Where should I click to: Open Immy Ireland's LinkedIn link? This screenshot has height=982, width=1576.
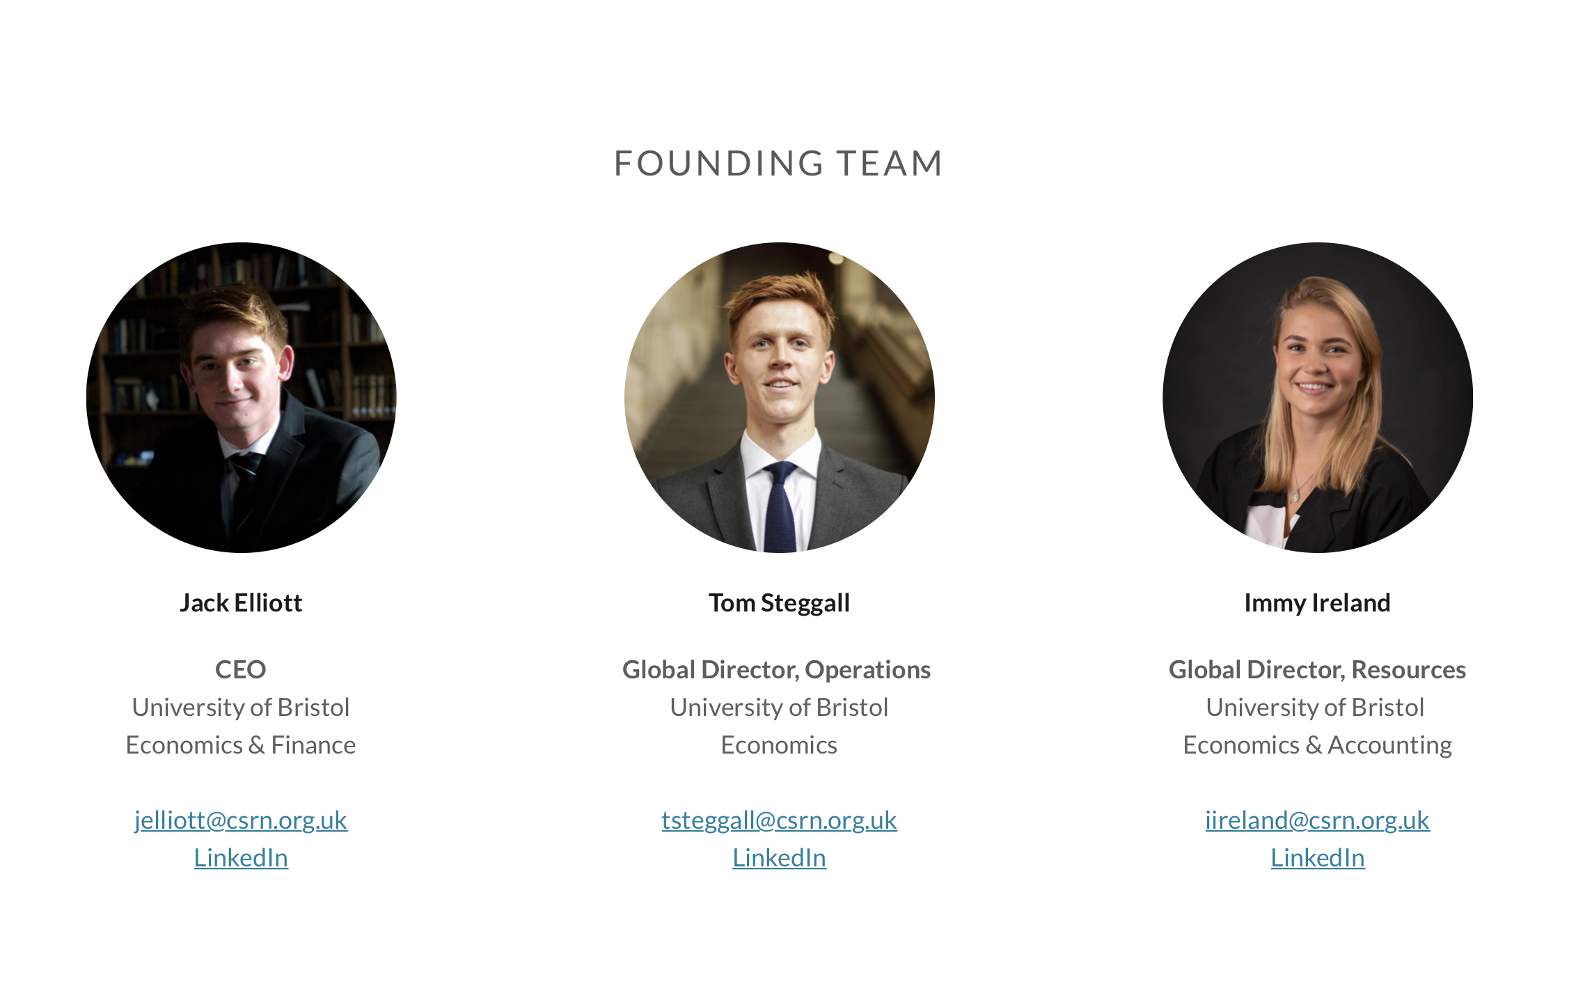tap(1317, 857)
